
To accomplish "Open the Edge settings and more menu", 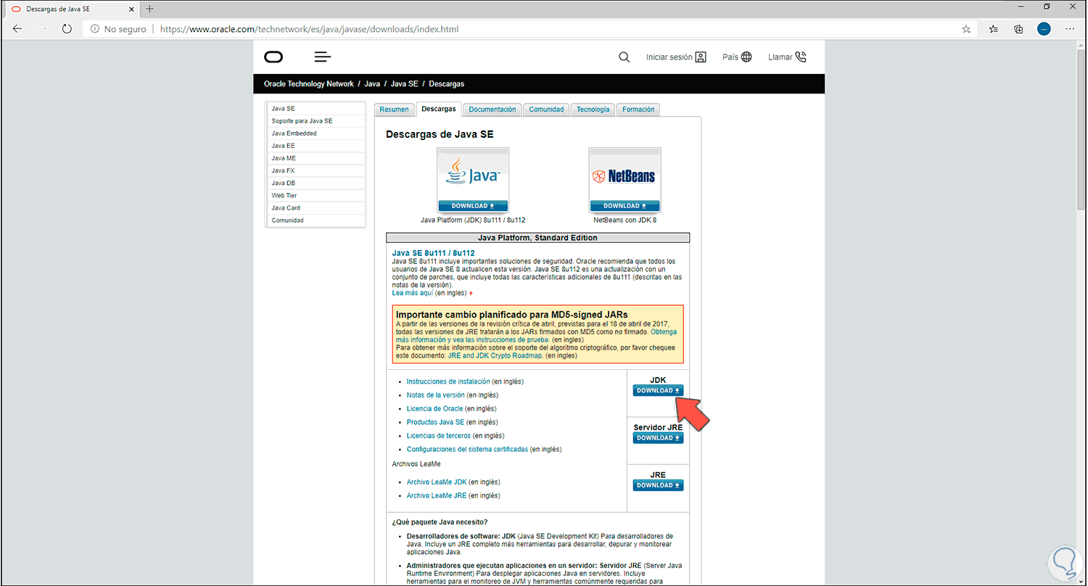I will click(x=1070, y=29).
